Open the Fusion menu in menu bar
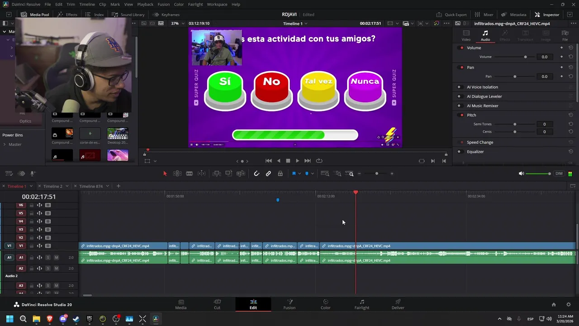The height and width of the screenshot is (326, 579). click(164, 4)
